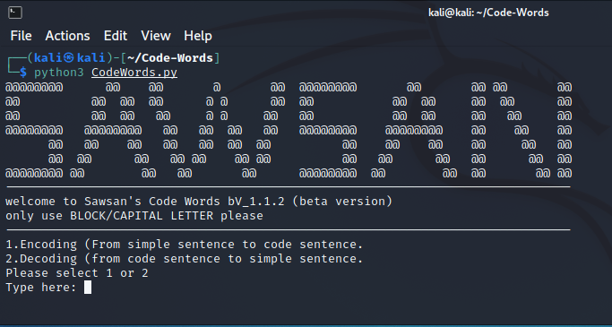This screenshot has height=327, width=612.
Task: Open the Help menu
Action: 198,36
